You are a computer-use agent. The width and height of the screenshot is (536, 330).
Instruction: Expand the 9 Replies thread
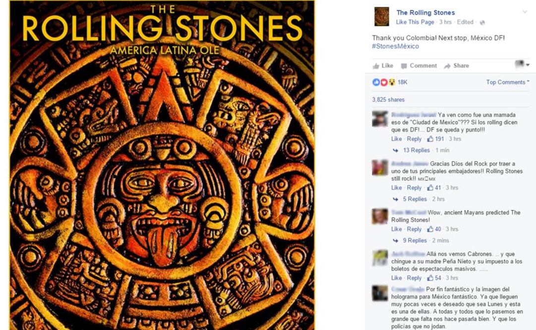click(x=415, y=240)
